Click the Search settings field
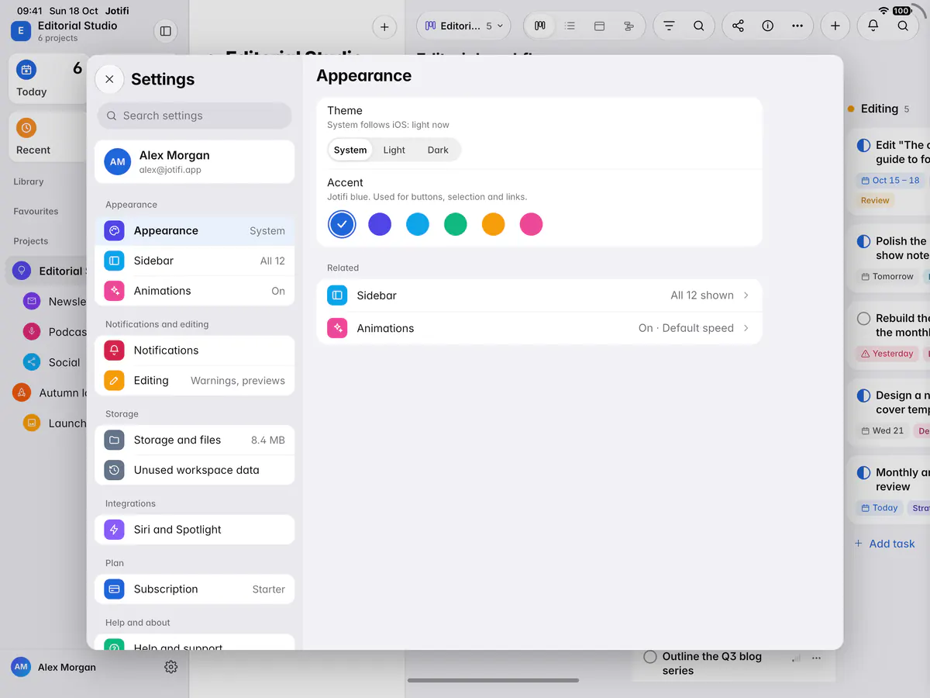 pyautogui.click(x=195, y=116)
